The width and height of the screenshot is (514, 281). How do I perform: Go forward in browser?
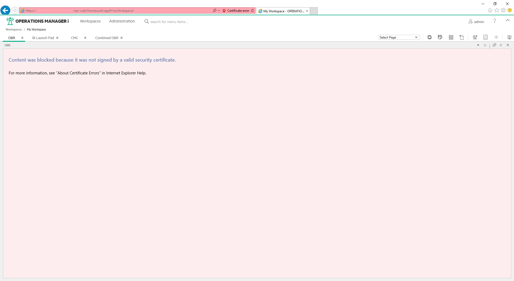15,10
